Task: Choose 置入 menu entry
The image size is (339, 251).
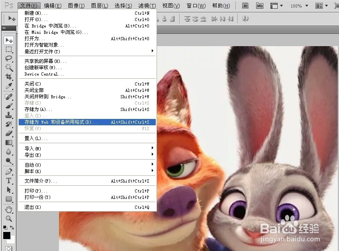Action: [x=87, y=138]
